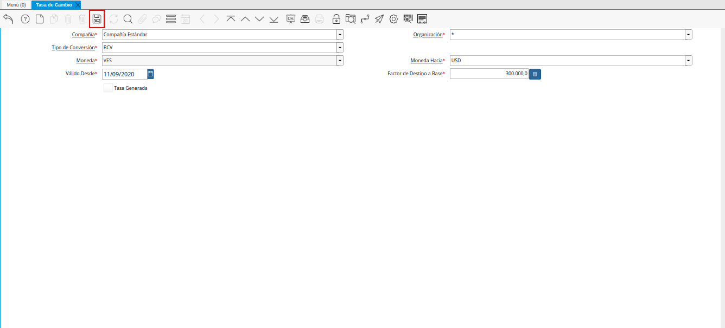Click the Organización label link
This screenshot has width=725, height=328.
coord(428,35)
